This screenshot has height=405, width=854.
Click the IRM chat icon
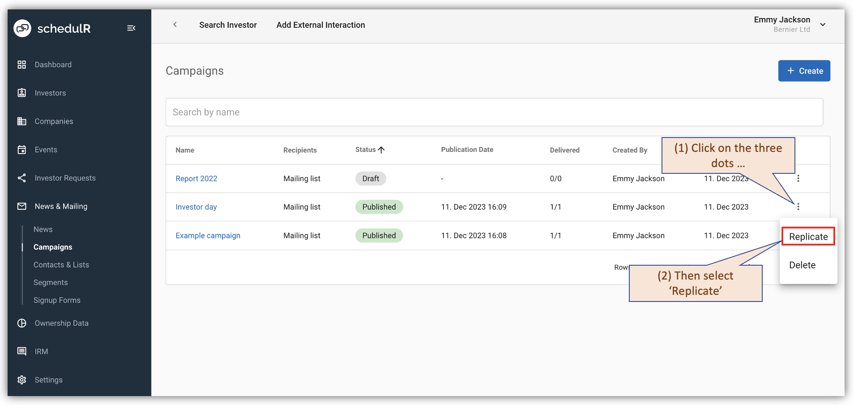click(x=22, y=351)
